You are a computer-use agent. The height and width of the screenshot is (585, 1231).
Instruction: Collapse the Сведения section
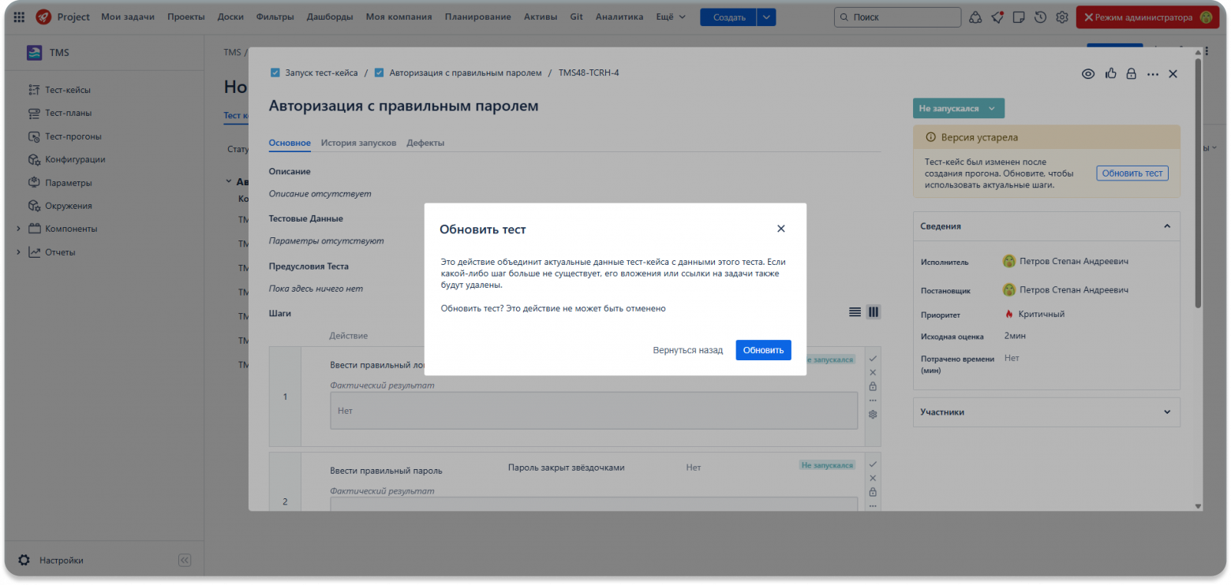point(1167,226)
